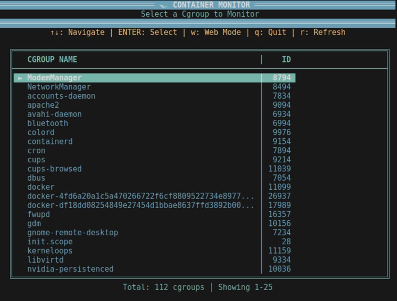Select the docker-4fd6a20a1c5a container cgroup

click(141, 196)
